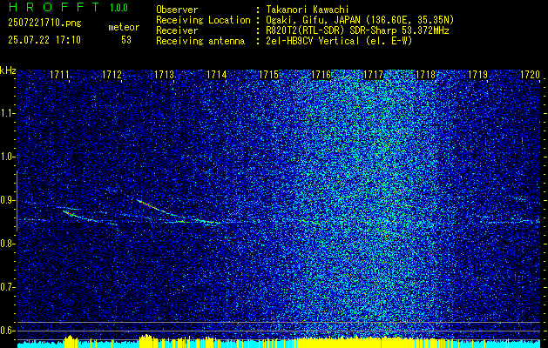Click the date stamp 25.07.22 17:10

[44, 40]
